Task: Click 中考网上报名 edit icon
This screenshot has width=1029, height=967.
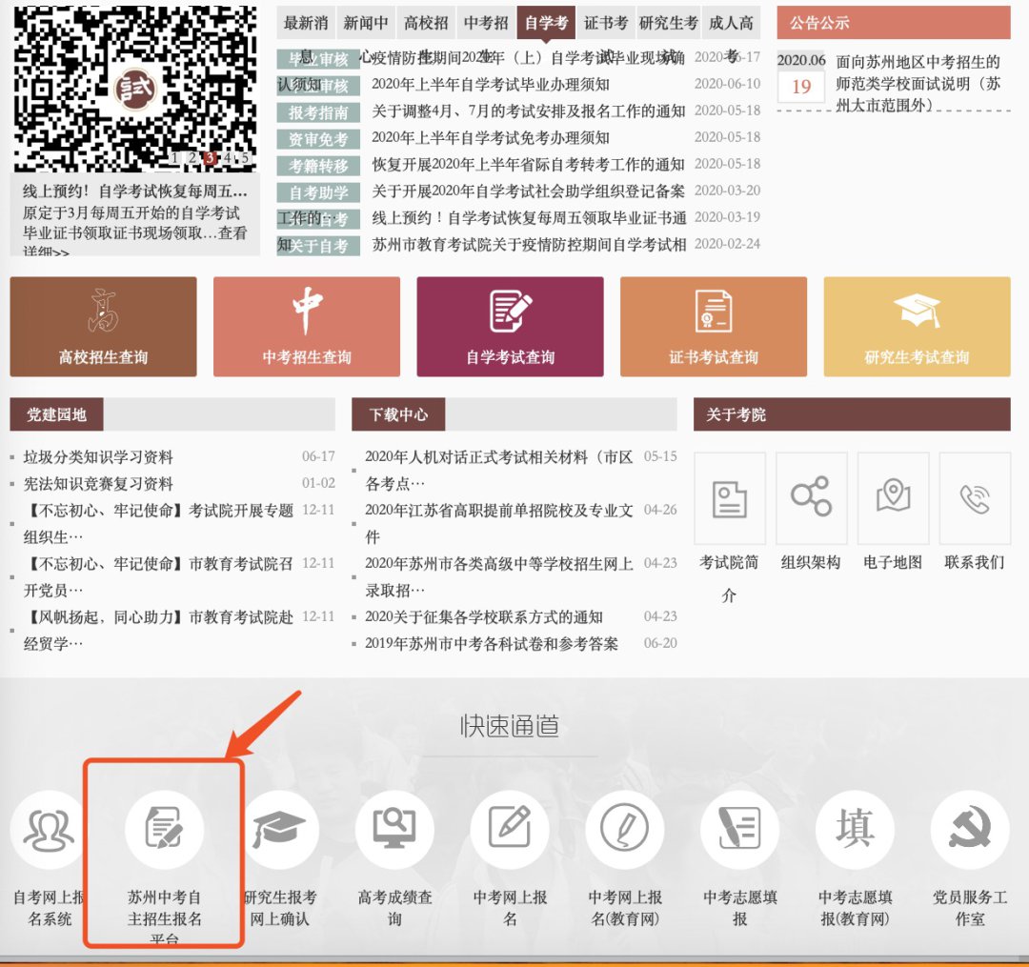Action: pyautogui.click(x=510, y=829)
